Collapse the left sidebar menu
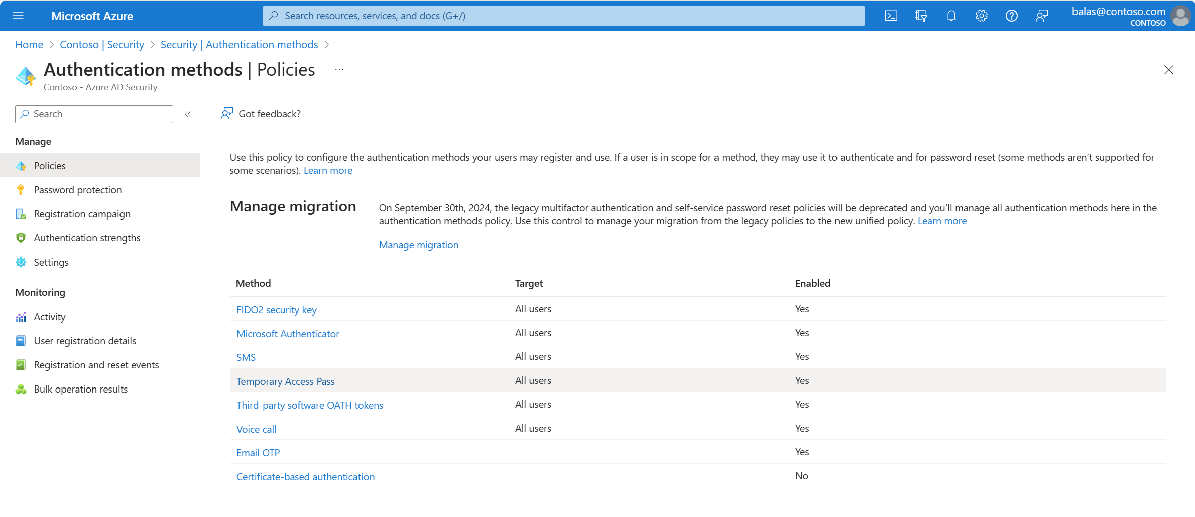Viewport: 1195px width, 517px height. (188, 114)
